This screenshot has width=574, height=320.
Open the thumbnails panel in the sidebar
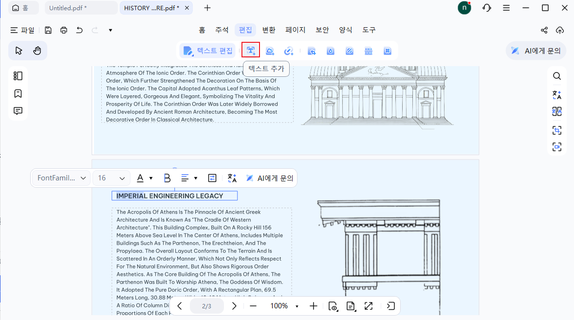tap(18, 76)
